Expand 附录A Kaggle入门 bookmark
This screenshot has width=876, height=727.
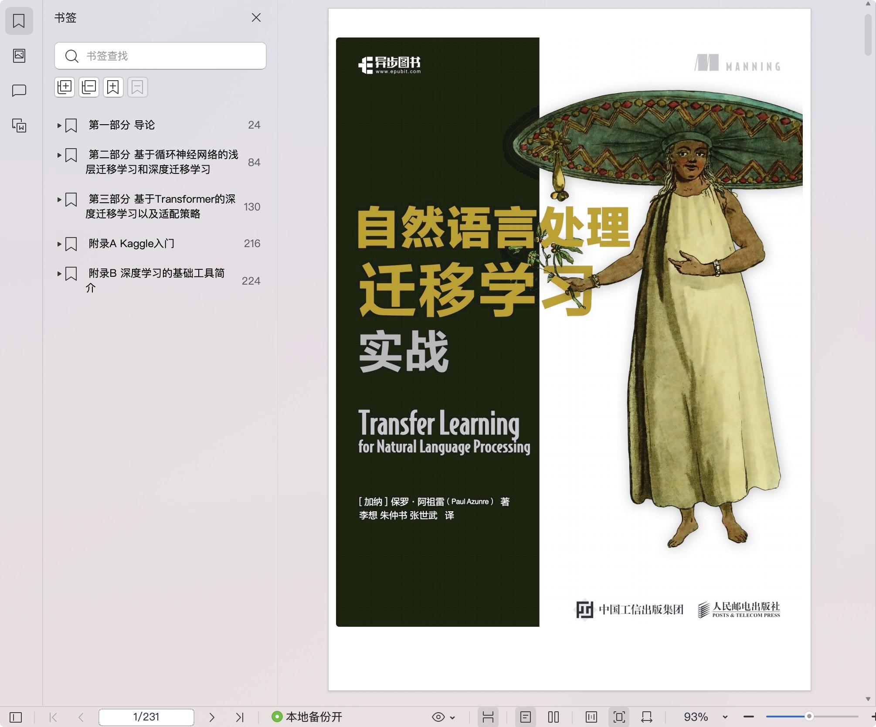[x=59, y=244]
